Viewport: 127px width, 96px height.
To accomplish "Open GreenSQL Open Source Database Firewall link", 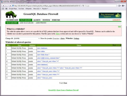I will [x=63, y=90].
